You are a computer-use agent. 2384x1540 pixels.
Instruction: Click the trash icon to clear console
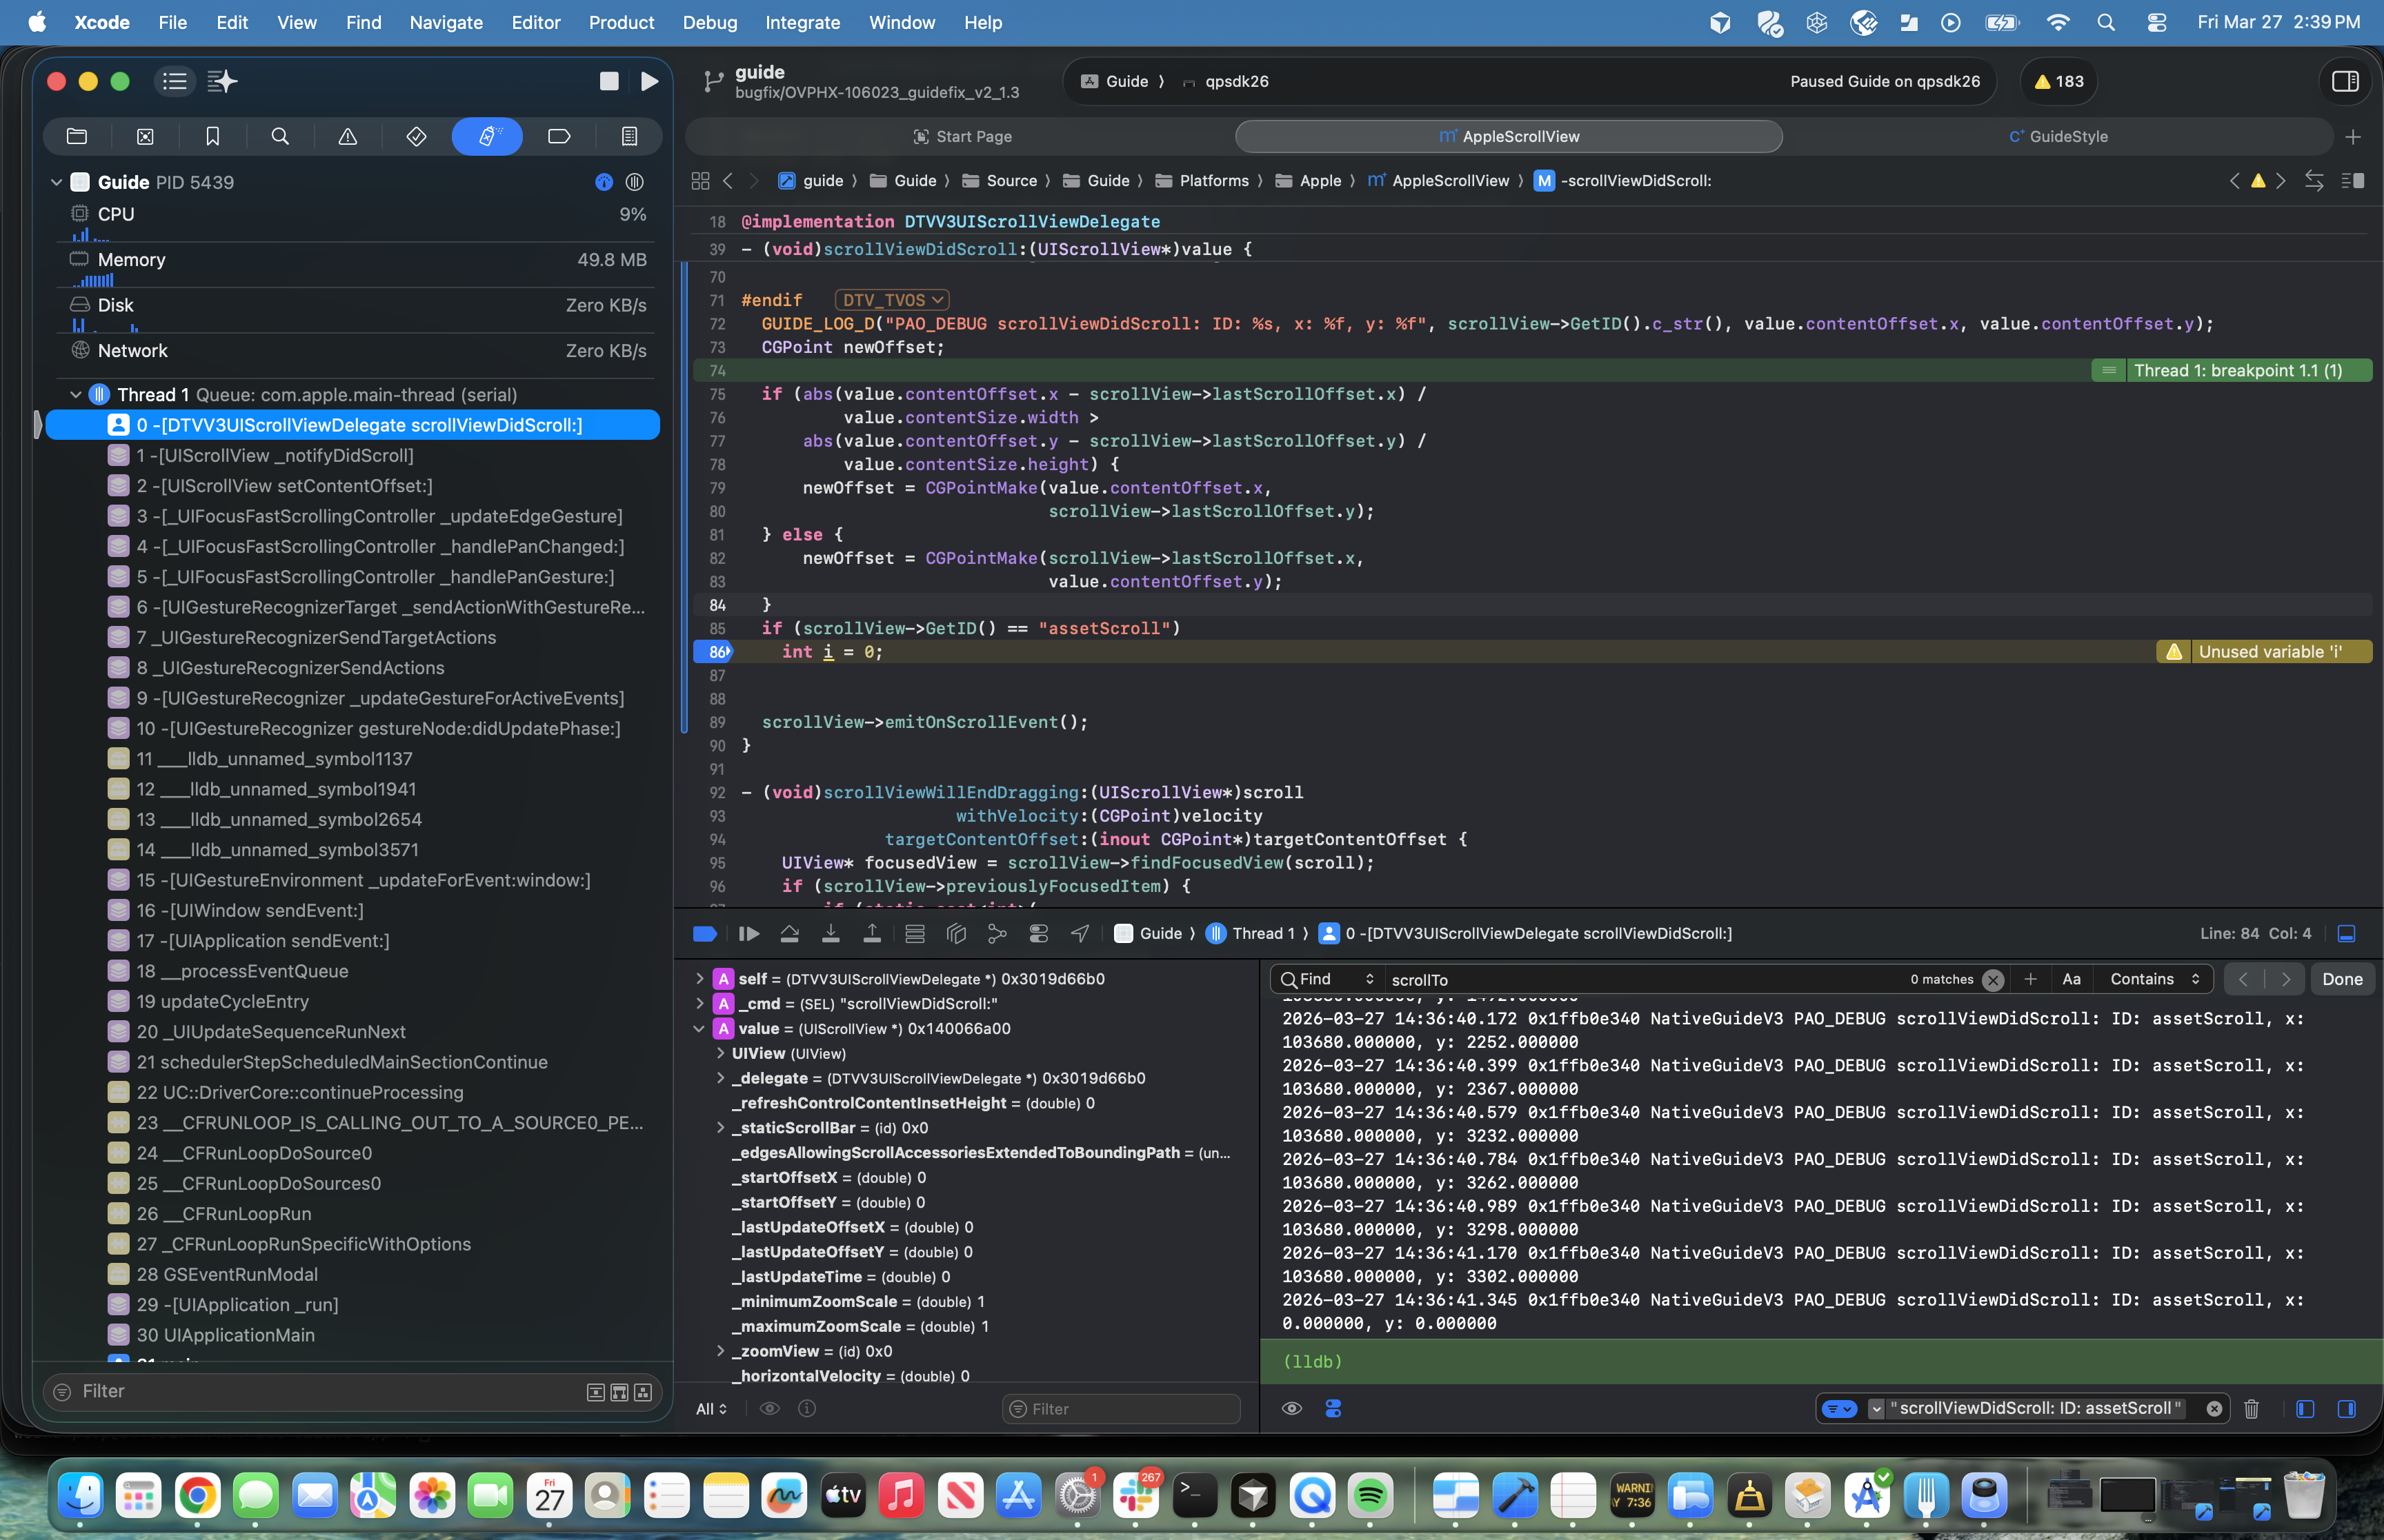pos(2251,1408)
